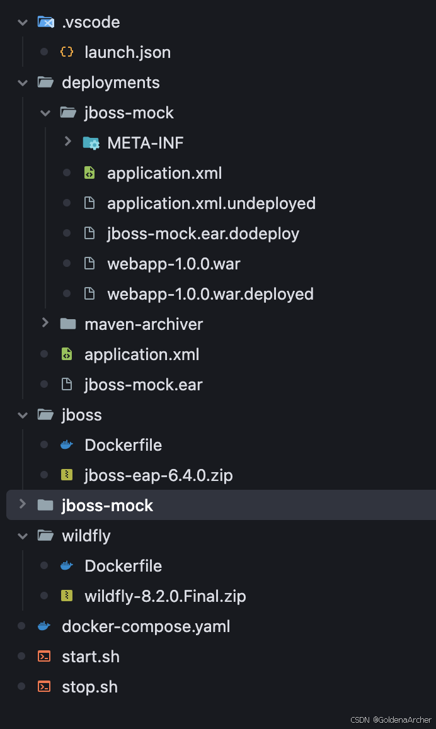
Task: Open the wildfly-8.2.0.Final.zip file name
Action: click(x=165, y=597)
